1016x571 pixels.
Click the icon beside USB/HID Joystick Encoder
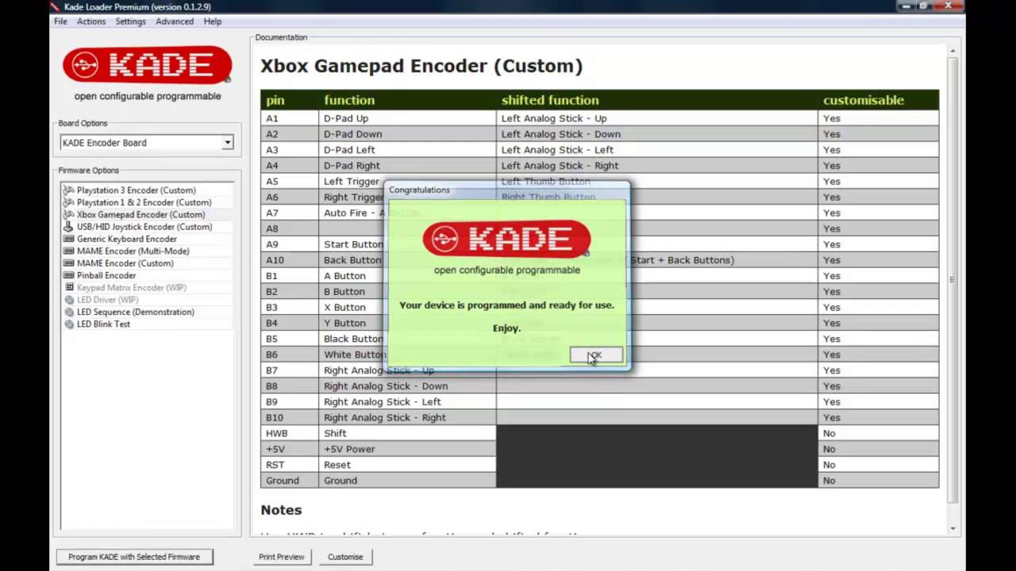point(69,227)
